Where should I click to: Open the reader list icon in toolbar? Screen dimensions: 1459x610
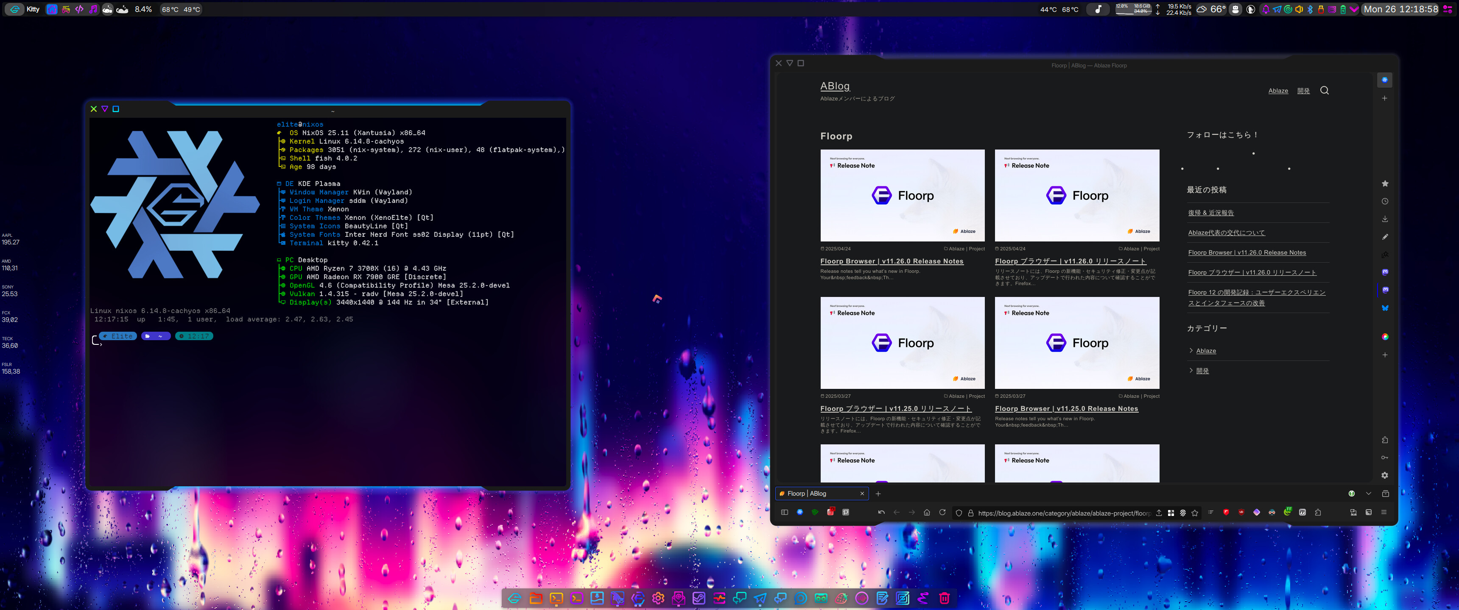coord(1210,513)
